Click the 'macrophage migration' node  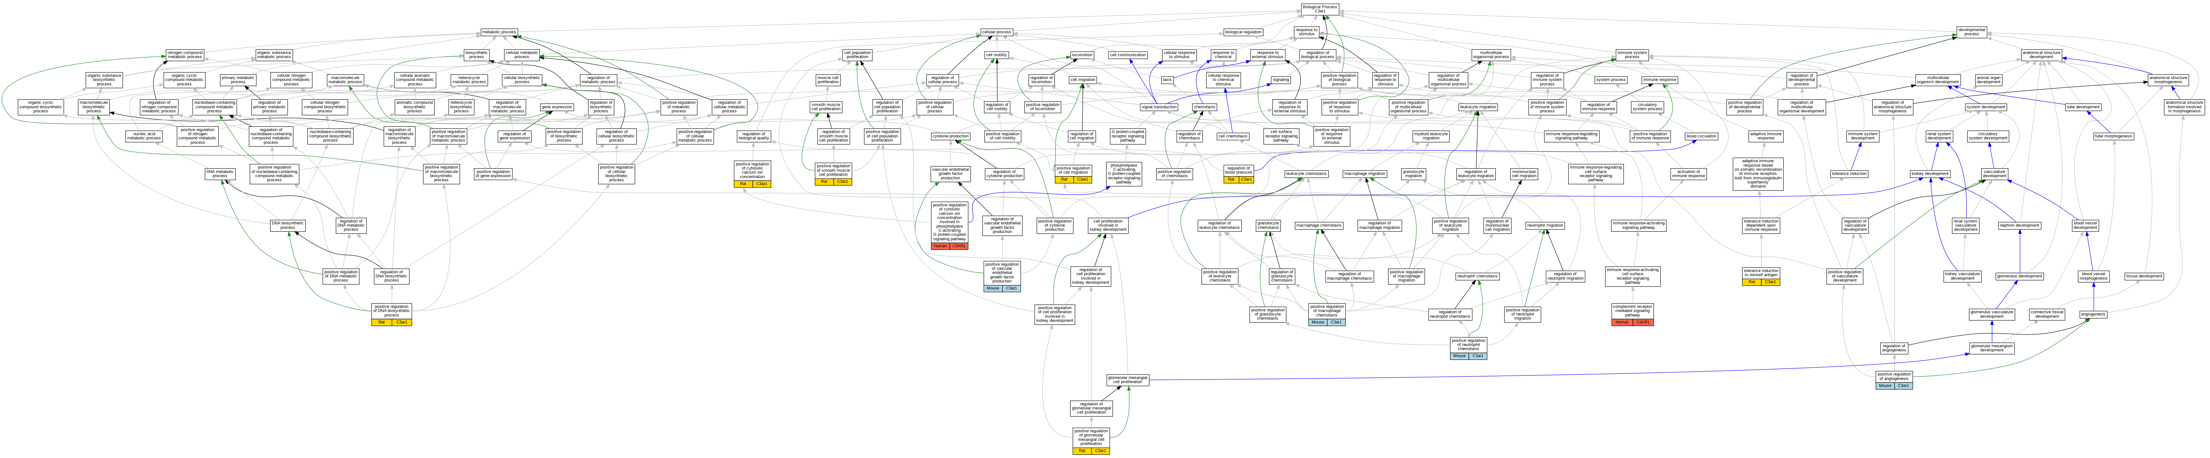coord(1365,174)
